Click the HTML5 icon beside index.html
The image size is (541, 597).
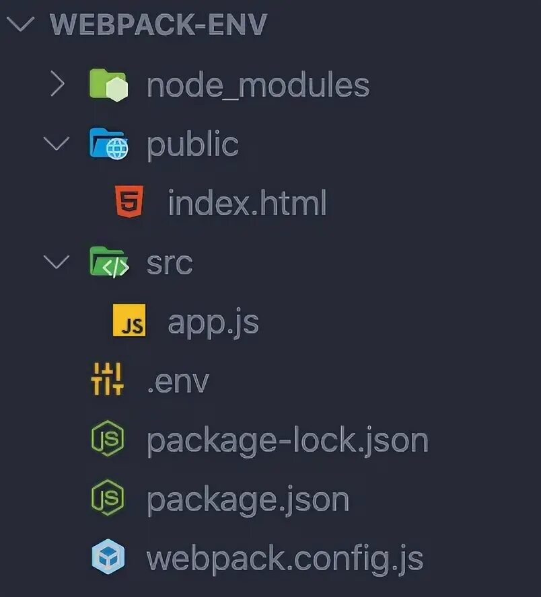click(130, 202)
